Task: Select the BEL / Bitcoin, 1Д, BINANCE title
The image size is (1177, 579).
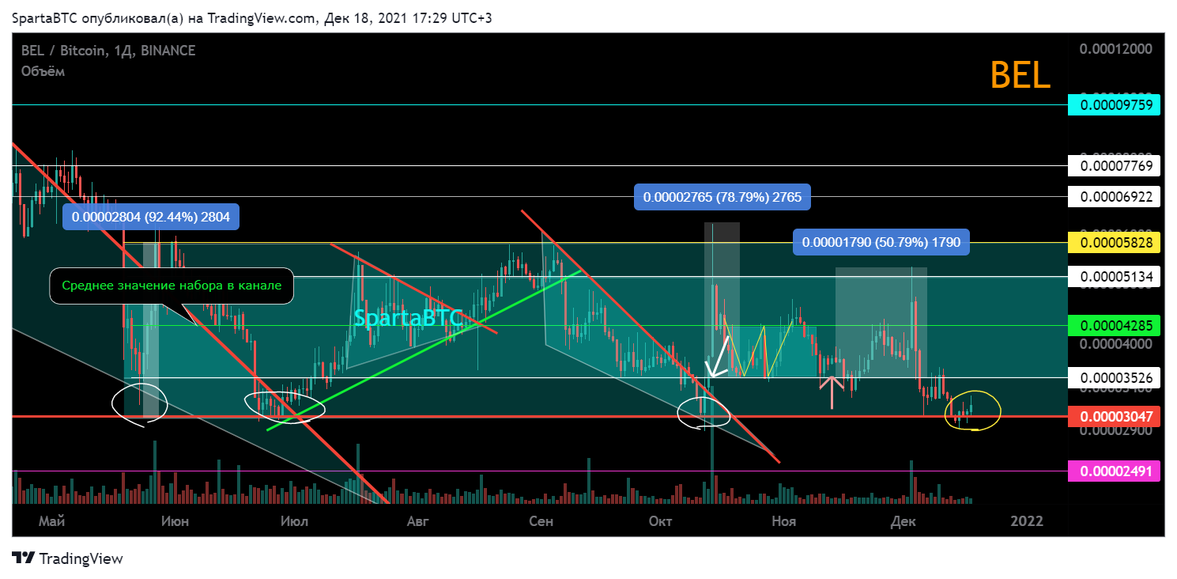Action: [108, 51]
